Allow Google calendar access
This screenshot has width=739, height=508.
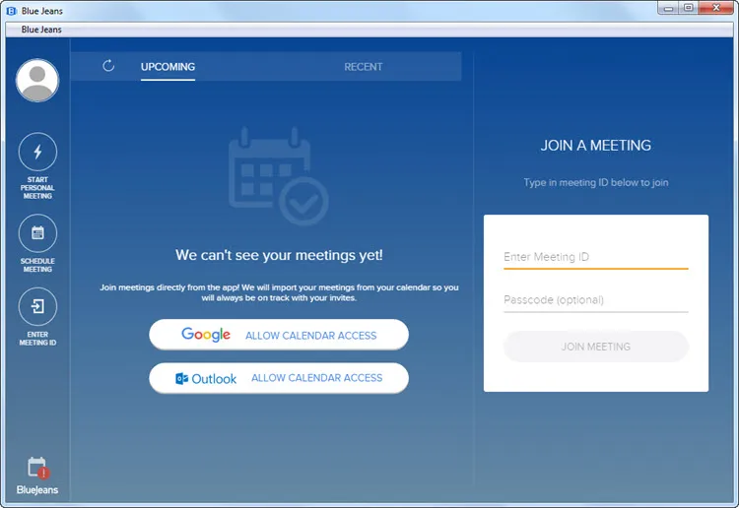tap(279, 335)
